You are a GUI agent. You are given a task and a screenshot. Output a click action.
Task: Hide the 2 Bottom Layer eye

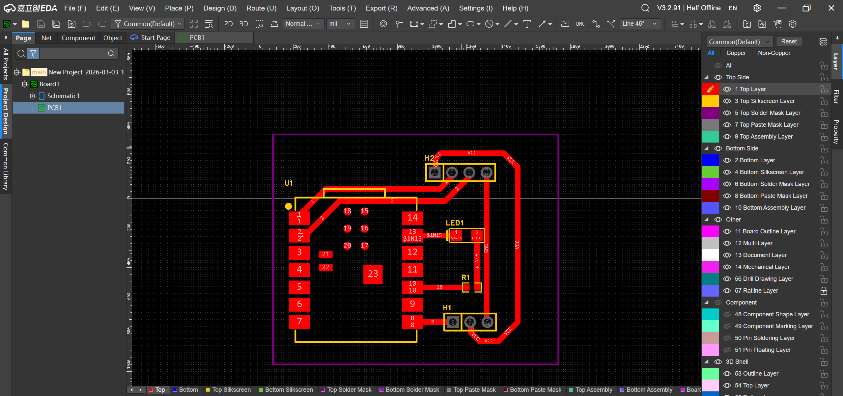point(727,160)
